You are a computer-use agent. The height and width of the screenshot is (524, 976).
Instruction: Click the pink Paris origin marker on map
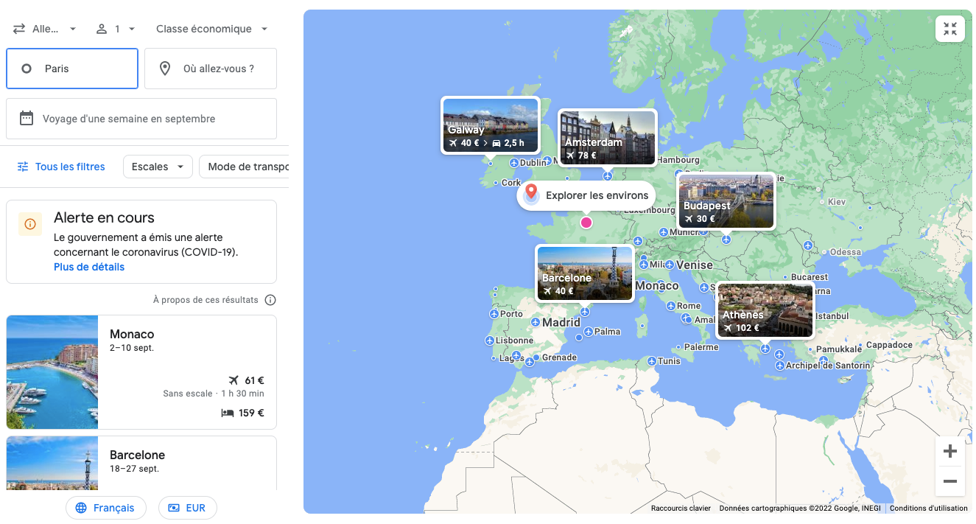click(586, 223)
